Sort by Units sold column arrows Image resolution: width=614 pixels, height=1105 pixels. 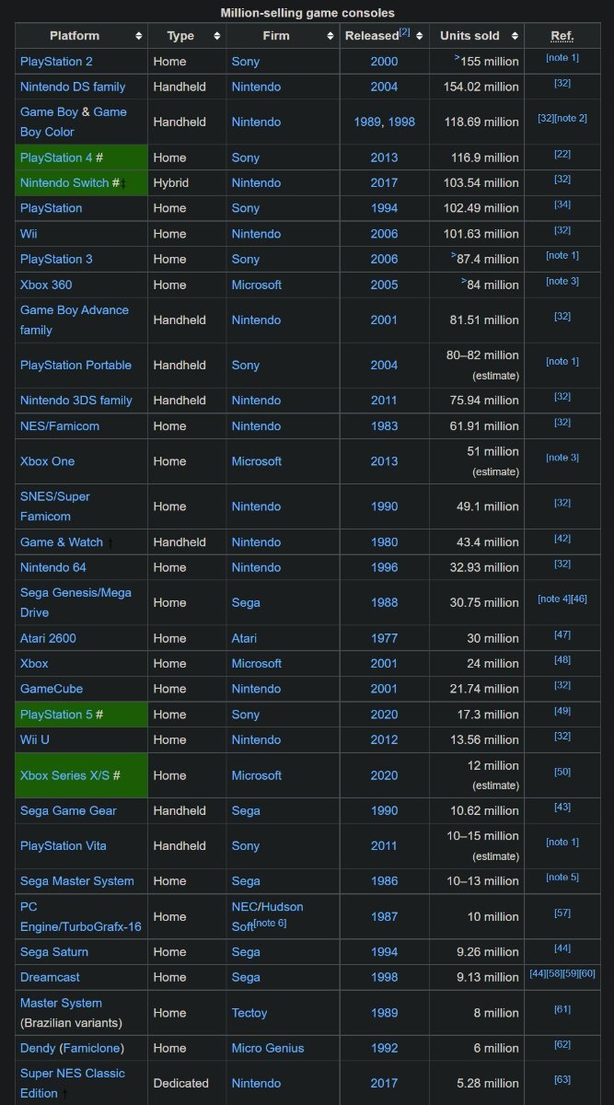point(515,36)
